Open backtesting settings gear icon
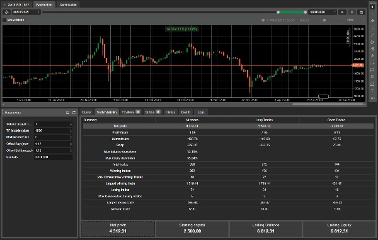378x240 pixels. (6, 12)
